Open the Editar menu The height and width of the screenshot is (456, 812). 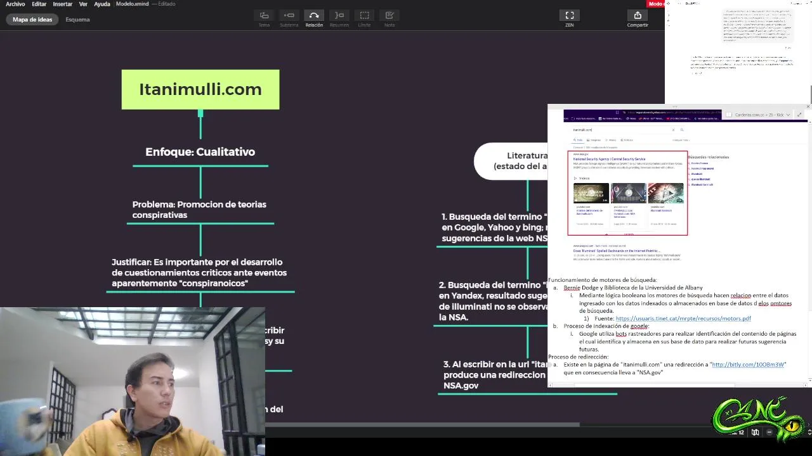pos(39,4)
